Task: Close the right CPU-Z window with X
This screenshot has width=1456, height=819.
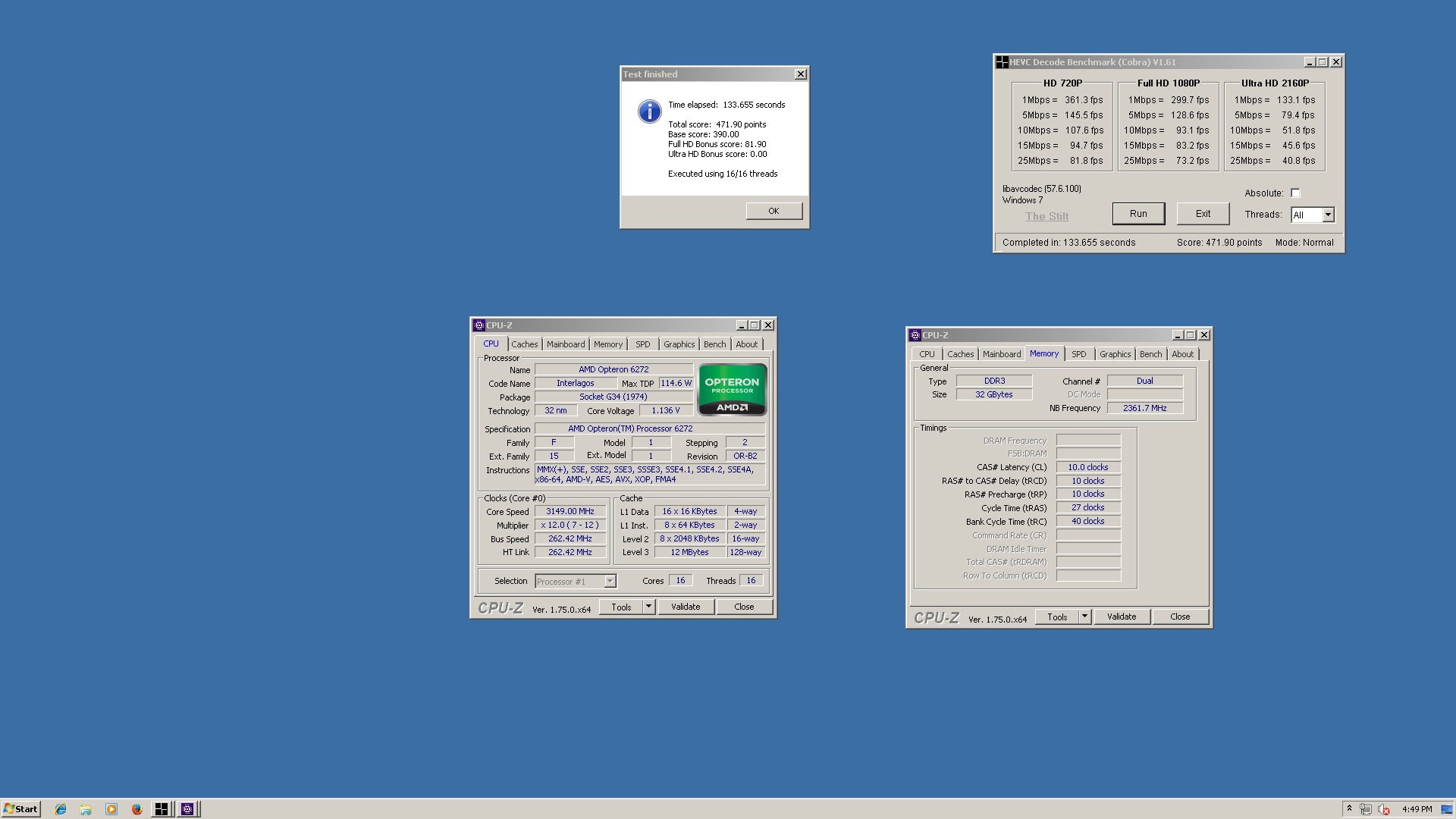Action: coord(1203,335)
